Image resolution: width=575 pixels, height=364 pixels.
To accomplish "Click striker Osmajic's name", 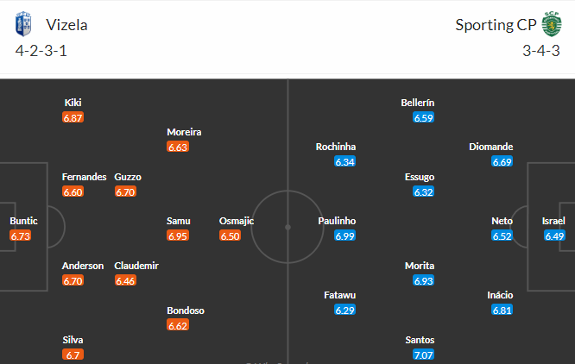I will pyautogui.click(x=237, y=221).
